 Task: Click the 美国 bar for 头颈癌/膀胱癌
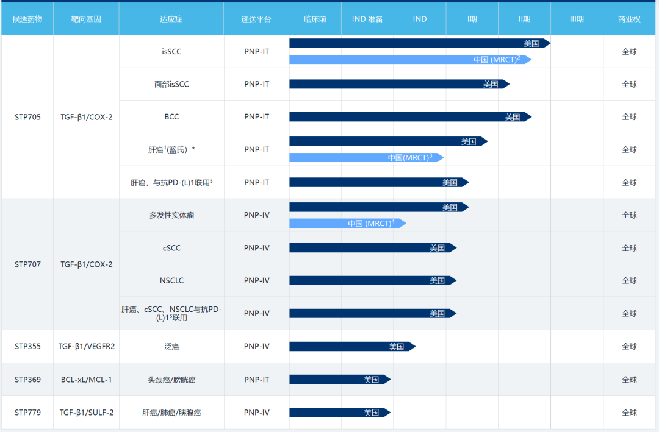coord(339,380)
